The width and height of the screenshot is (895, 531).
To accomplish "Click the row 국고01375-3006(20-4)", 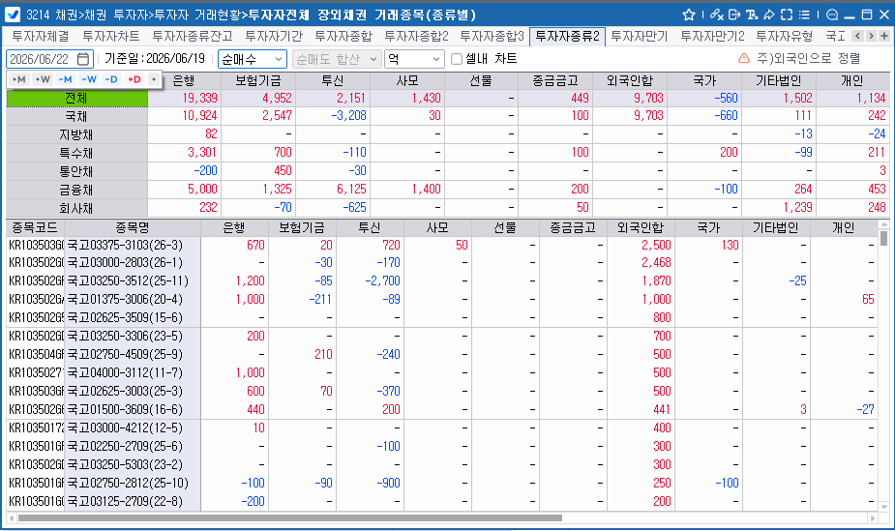I will pyautogui.click(x=440, y=300).
